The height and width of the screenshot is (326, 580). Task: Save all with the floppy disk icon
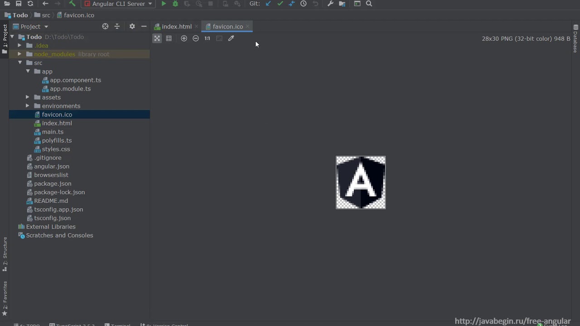pyautogui.click(x=19, y=4)
